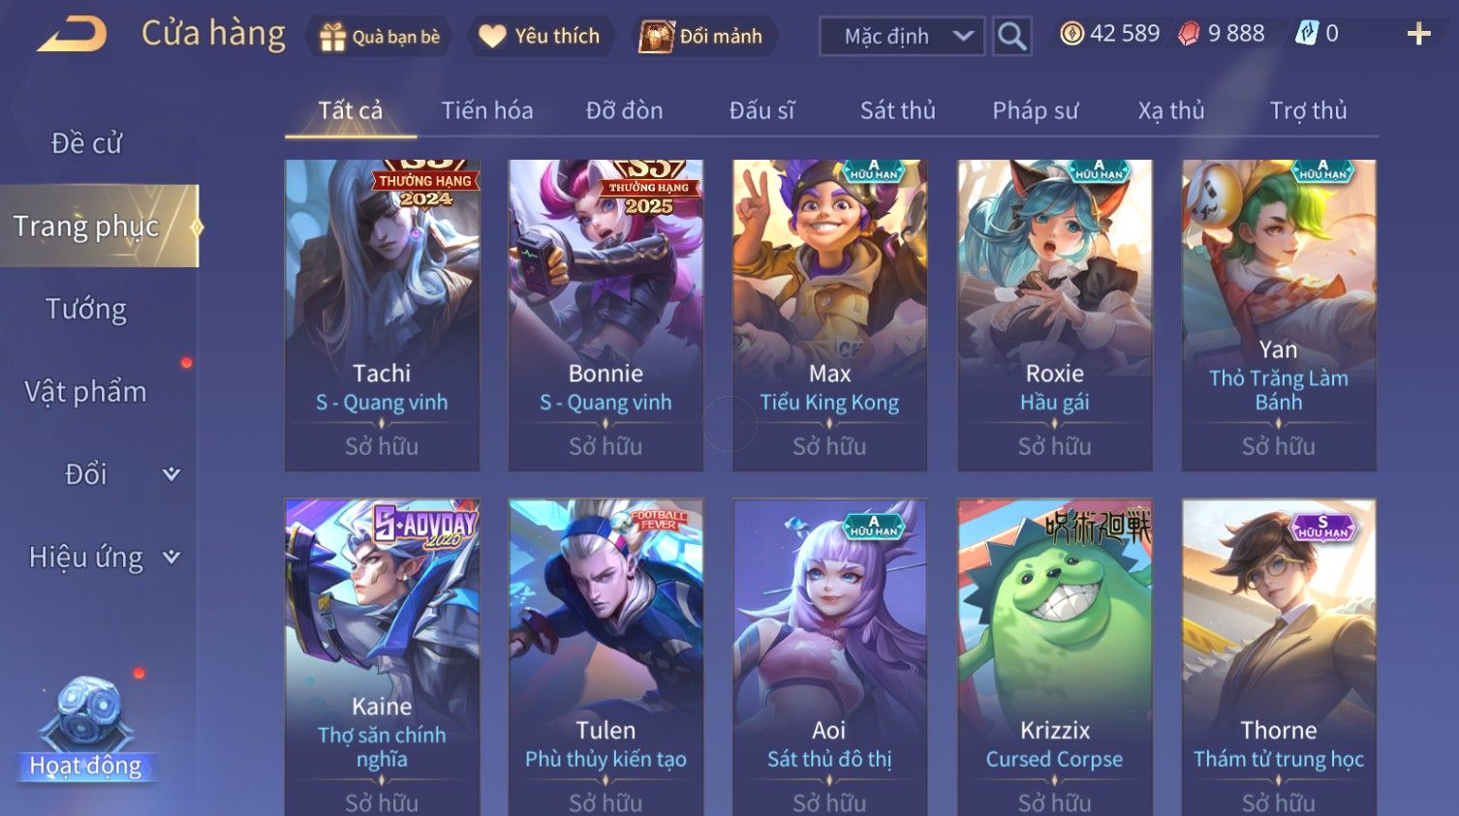The height and width of the screenshot is (816, 1459).
Task: Select the Krizzix Cursed Corpse skin card
Action: pos(1055,657)
